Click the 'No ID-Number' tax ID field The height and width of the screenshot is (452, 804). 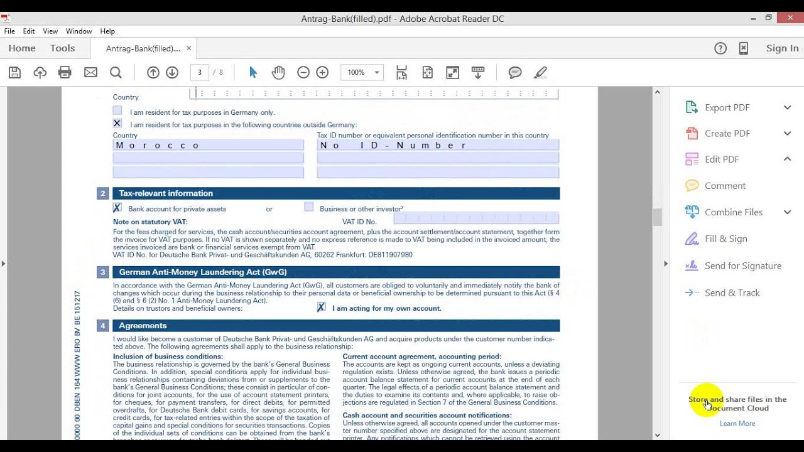click(438, 145)
